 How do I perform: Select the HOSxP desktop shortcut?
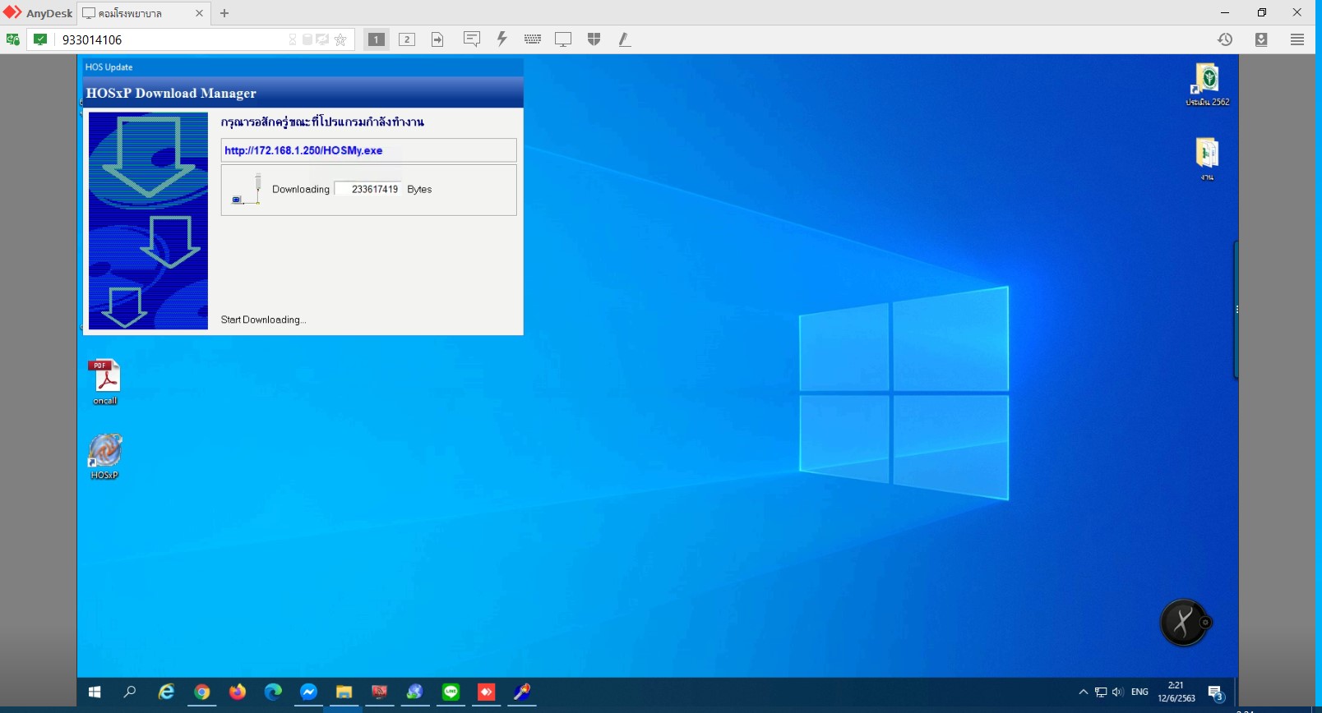tap(104, 457)
